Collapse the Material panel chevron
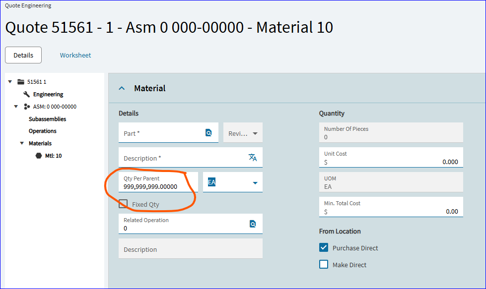Screen dimensions: 486x289 coord(122,88)
